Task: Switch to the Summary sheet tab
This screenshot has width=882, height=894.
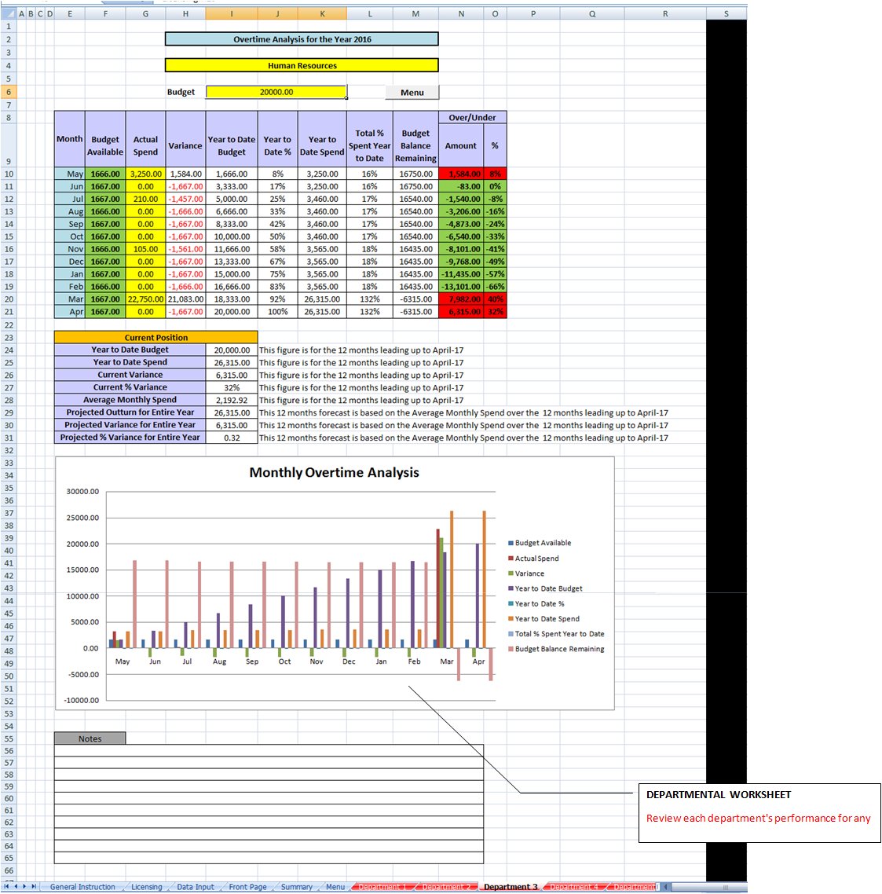Action: [x=296, y=887]
